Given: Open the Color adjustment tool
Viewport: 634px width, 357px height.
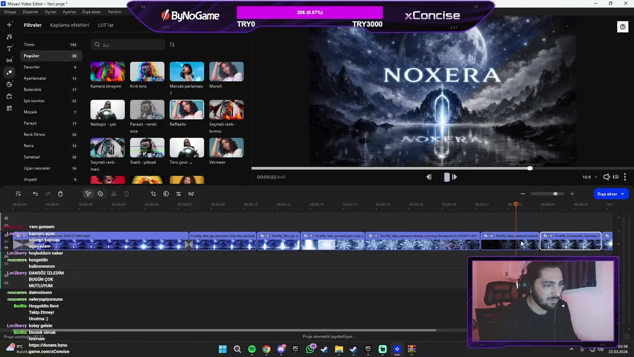Looking at the screenshot, I should point(166,194).
